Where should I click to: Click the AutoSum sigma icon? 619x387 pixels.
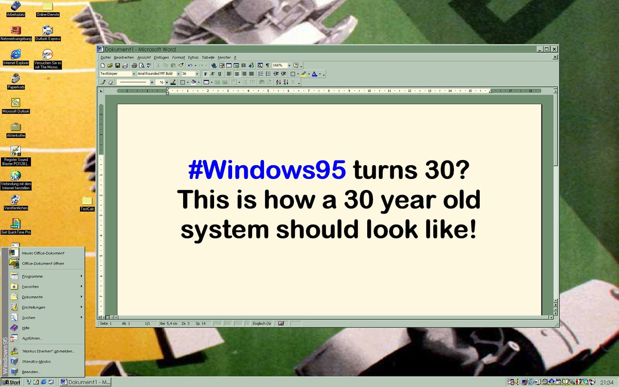click(293, 82)
